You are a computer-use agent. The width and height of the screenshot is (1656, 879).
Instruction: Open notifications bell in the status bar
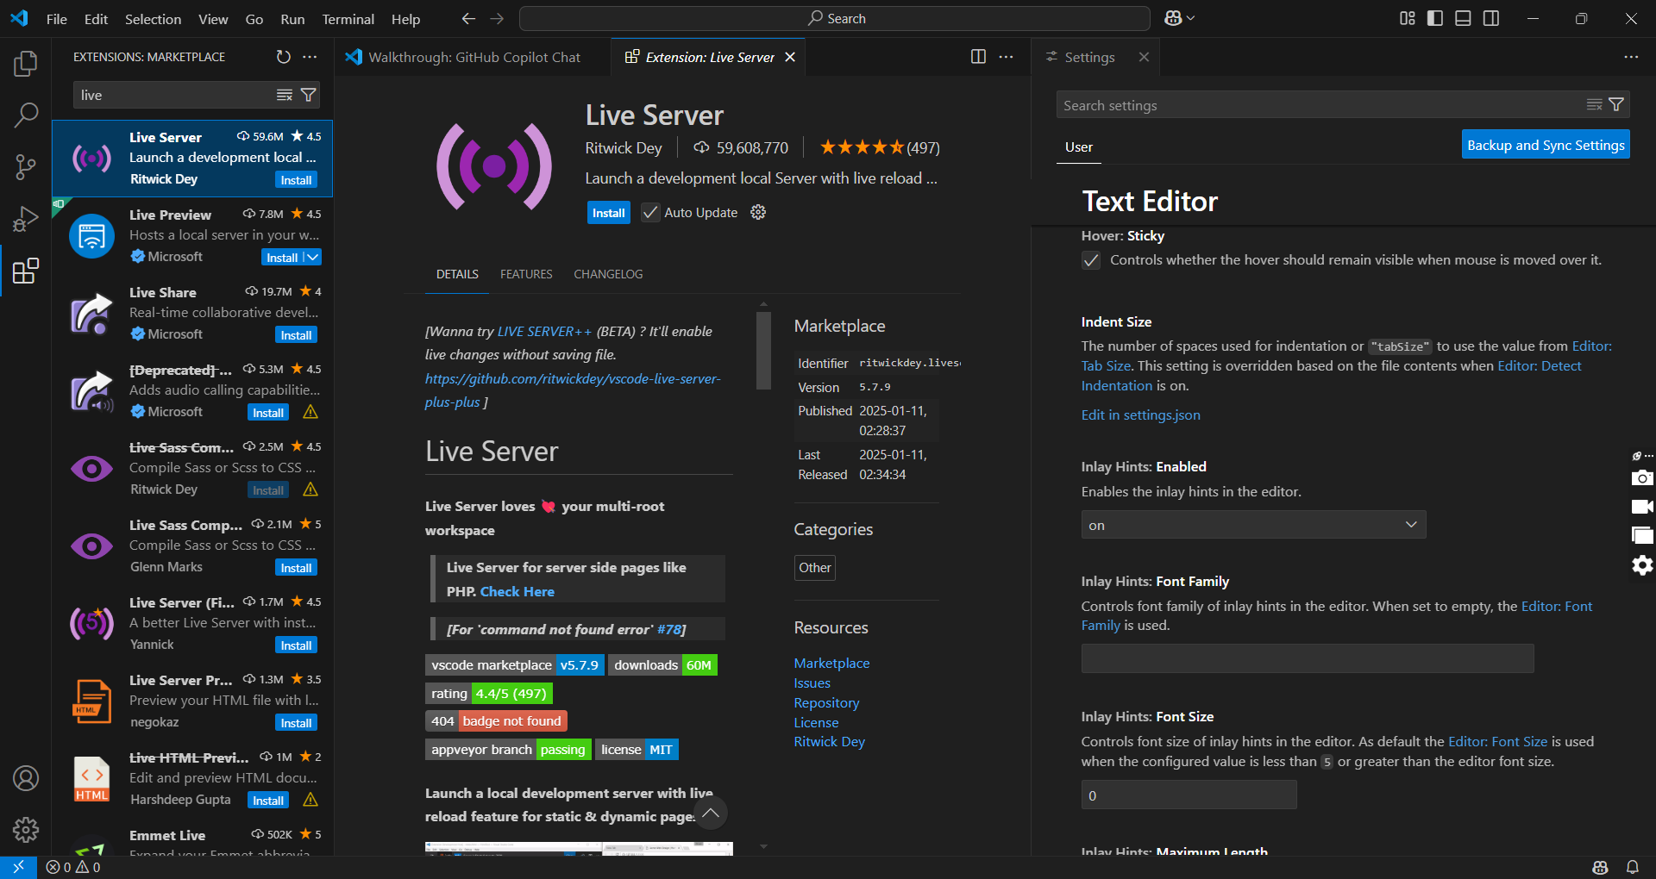(x=1633, y=867)
